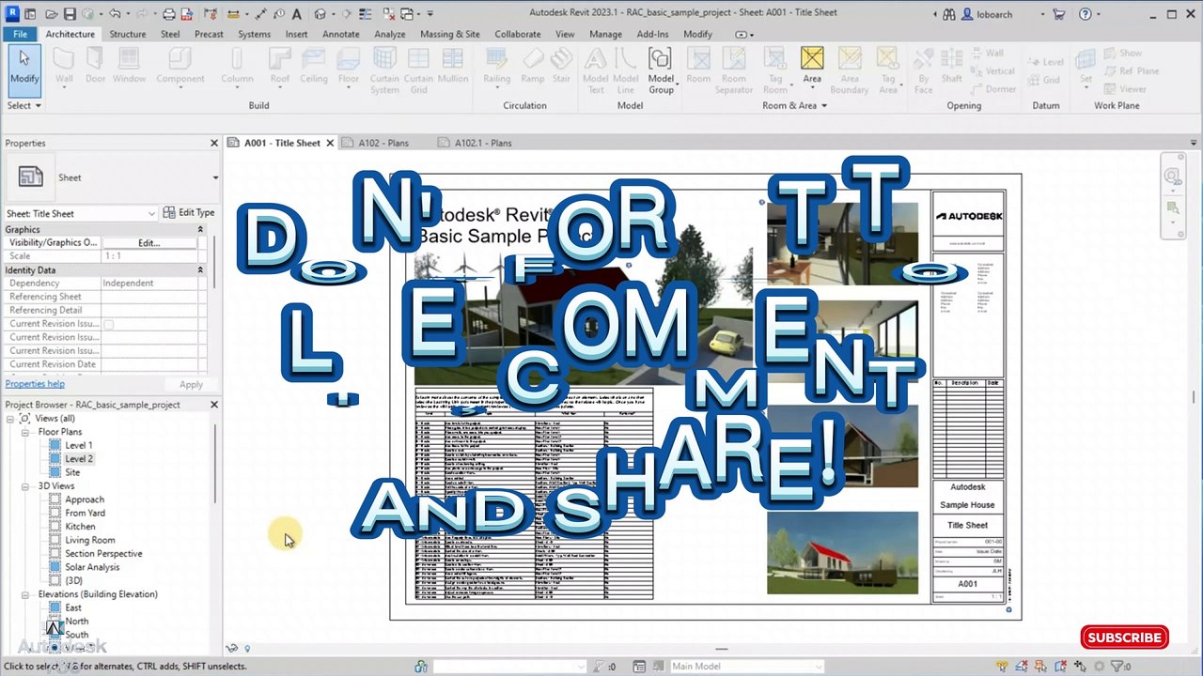Open the Help question mark icon
Image resolution: width=1203 pixels, height=676 pixels.
point(1086,14)
